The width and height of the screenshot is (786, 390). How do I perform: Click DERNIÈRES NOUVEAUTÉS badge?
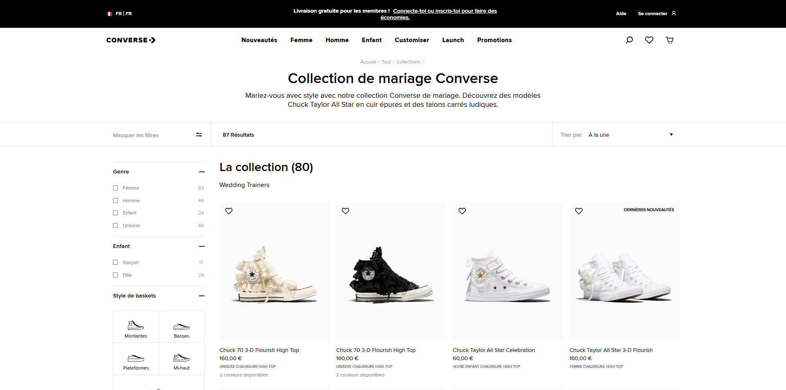point(649,210)
